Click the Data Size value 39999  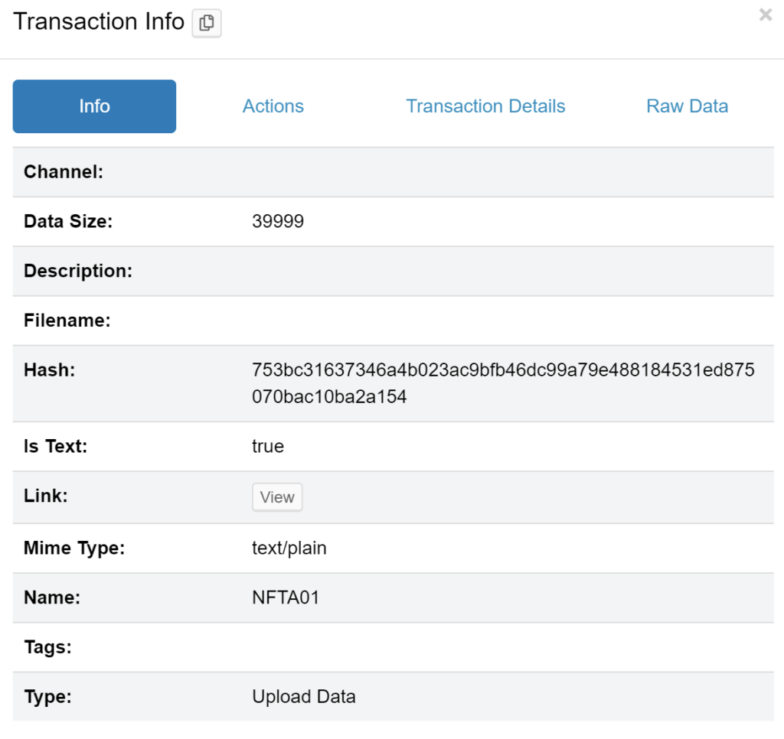pos(273,221)
